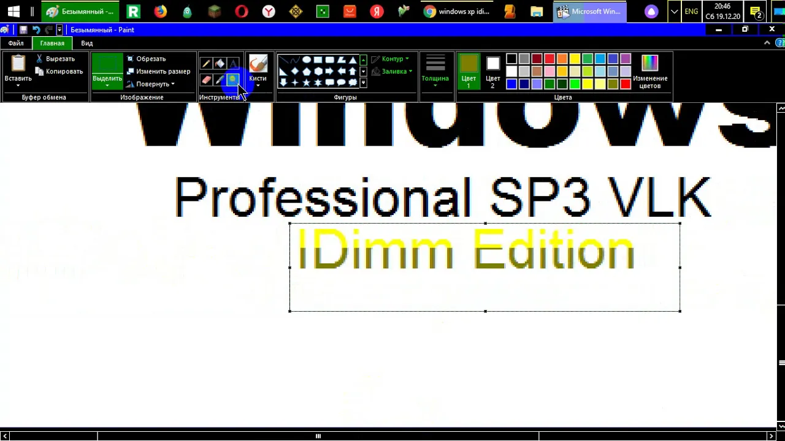
Task: Select the Magnifier tool
Action: [233, 80]
